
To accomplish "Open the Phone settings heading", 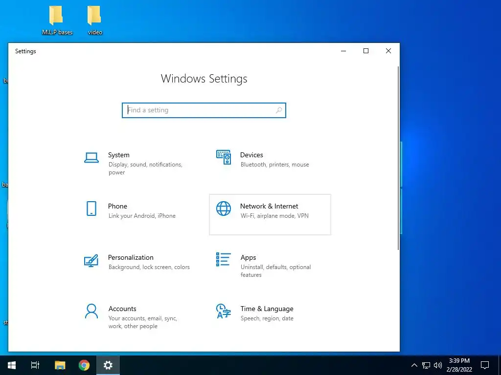I will coord(117,206).
